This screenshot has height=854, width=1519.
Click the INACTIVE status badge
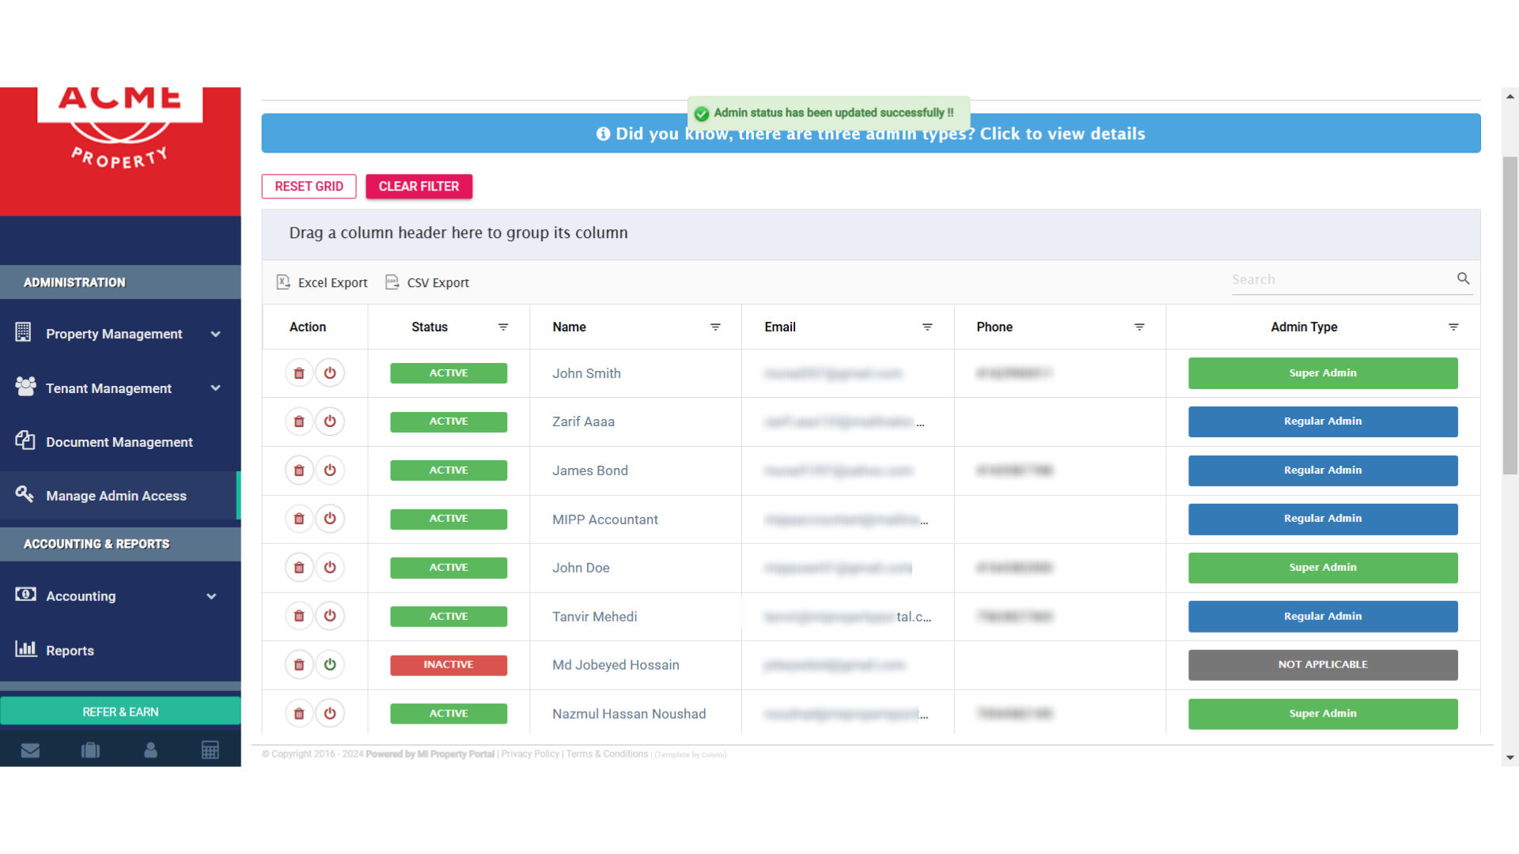(449, 665)
